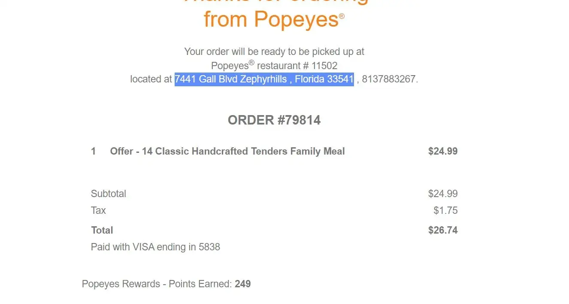Click the 249 points earned value
The height and width of the screenshot is (304, 569).
coord(243,284)
